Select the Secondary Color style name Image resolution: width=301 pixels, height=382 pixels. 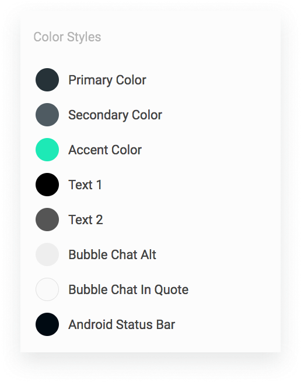pyautogui.click(x=116, y=115)
